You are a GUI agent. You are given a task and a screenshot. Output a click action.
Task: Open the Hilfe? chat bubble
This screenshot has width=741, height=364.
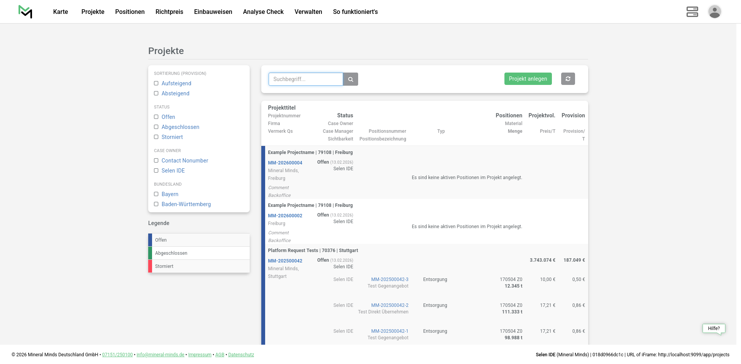[714, 328]
